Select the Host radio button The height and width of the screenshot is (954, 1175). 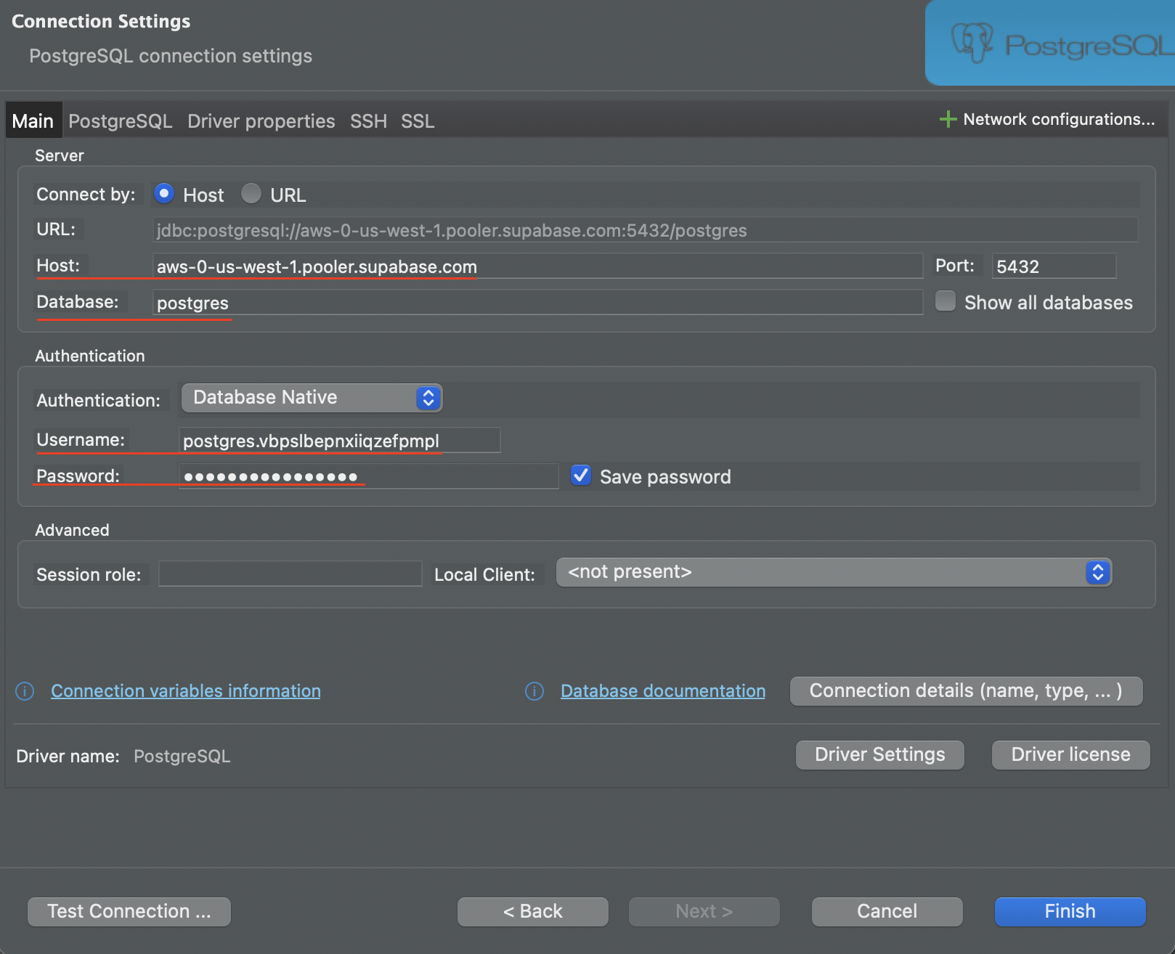tap(164, 194)
